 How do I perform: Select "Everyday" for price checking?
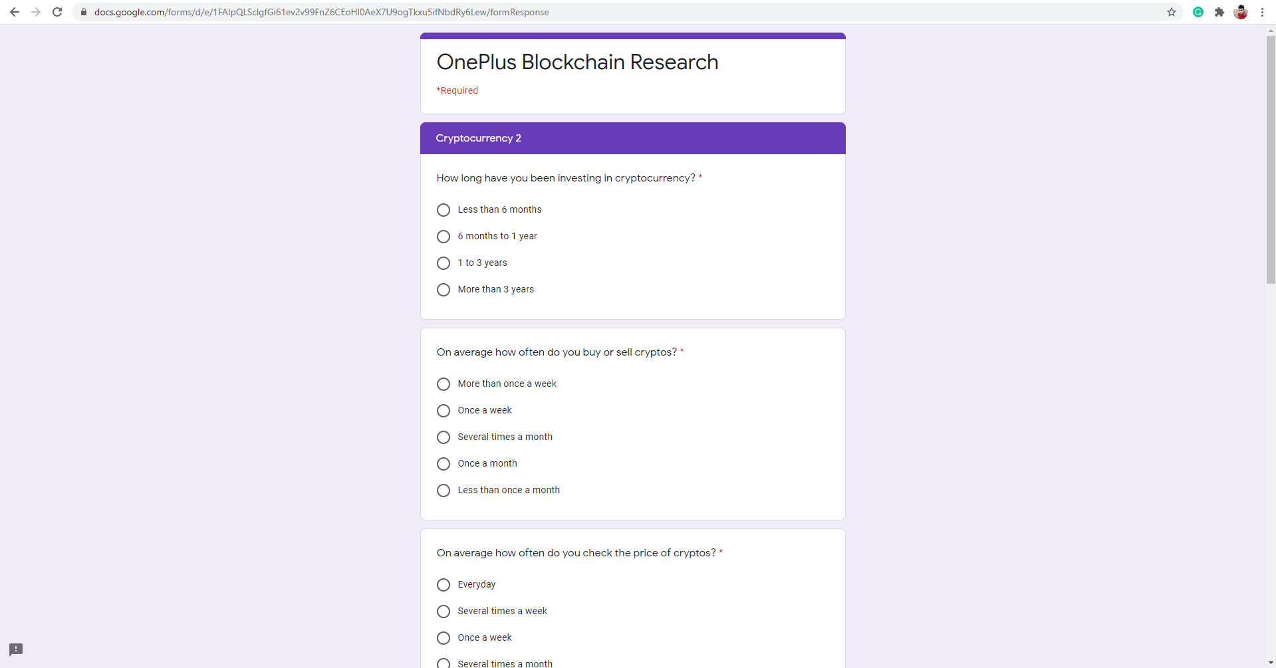tap(444, 585)
